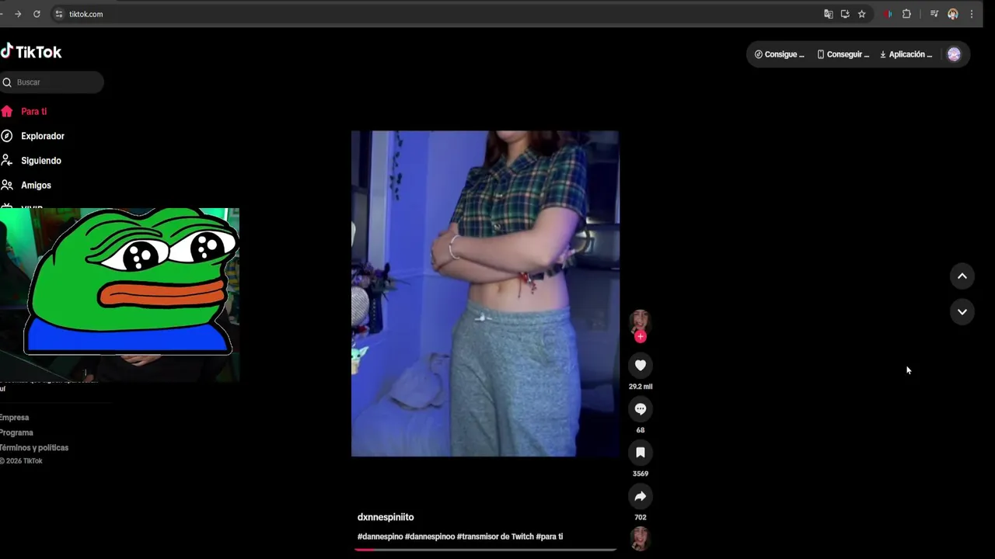Bookmark this page with the star icon
Screen dimensions: 995x559
(x=861, y=14)
